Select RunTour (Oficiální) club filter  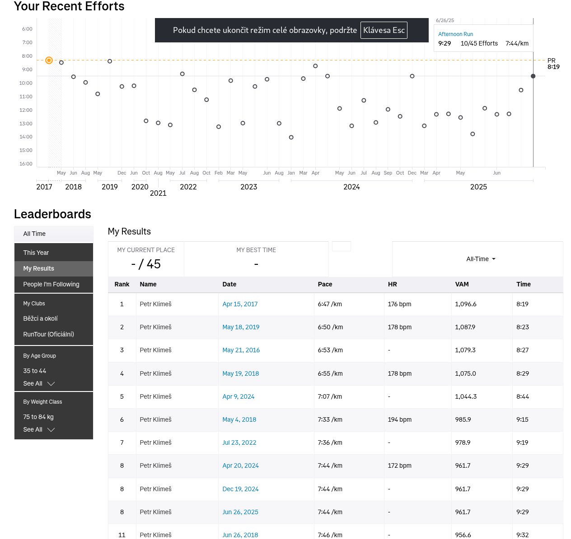tap(49, 334)
